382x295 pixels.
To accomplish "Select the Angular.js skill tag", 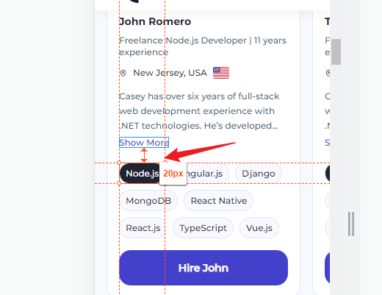I will point(208,174).
